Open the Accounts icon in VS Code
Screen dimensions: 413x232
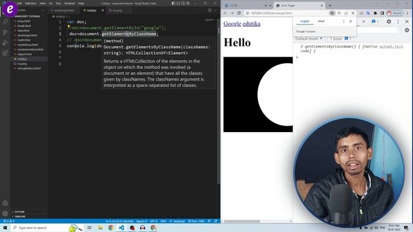click(x=5, y=203)
